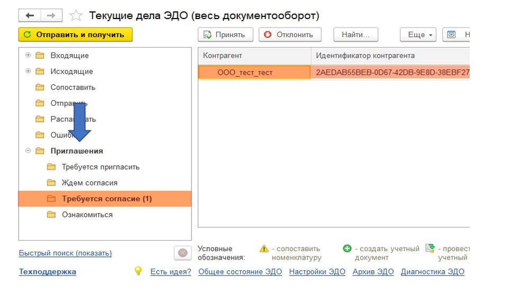Click the Найти... search button
The height and width of the screenshot is (293, 511).
[355, 34]
